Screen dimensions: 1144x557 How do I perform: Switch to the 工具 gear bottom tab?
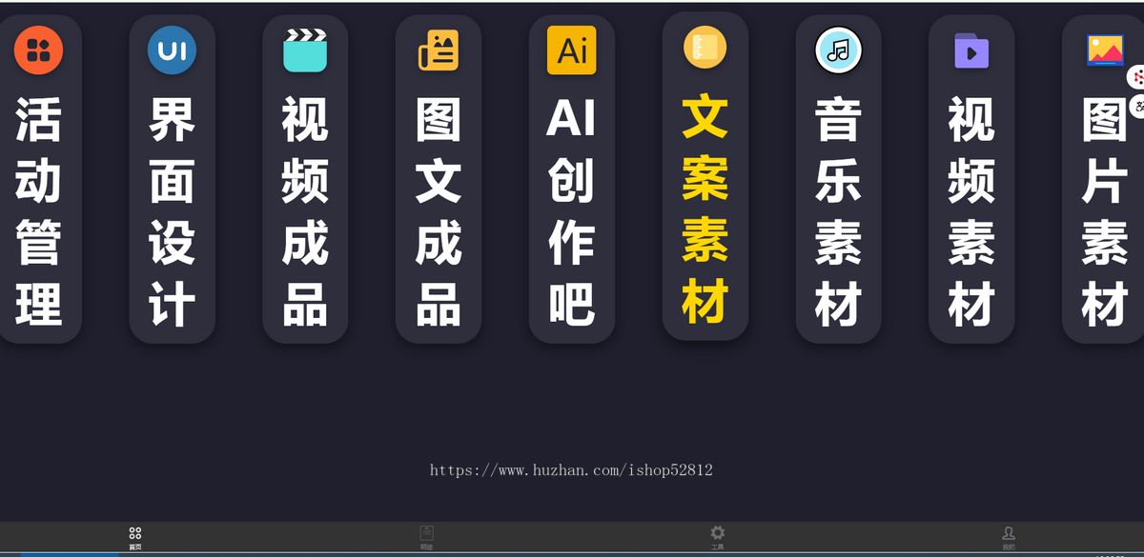coord(718,538)
